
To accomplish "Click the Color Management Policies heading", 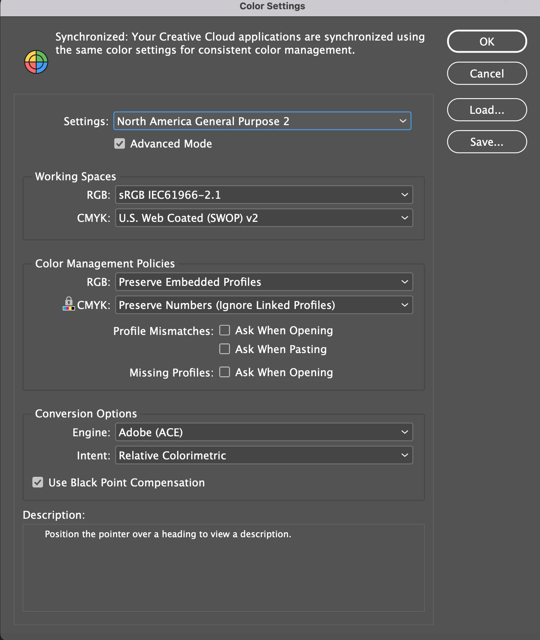I will (105, 263).
